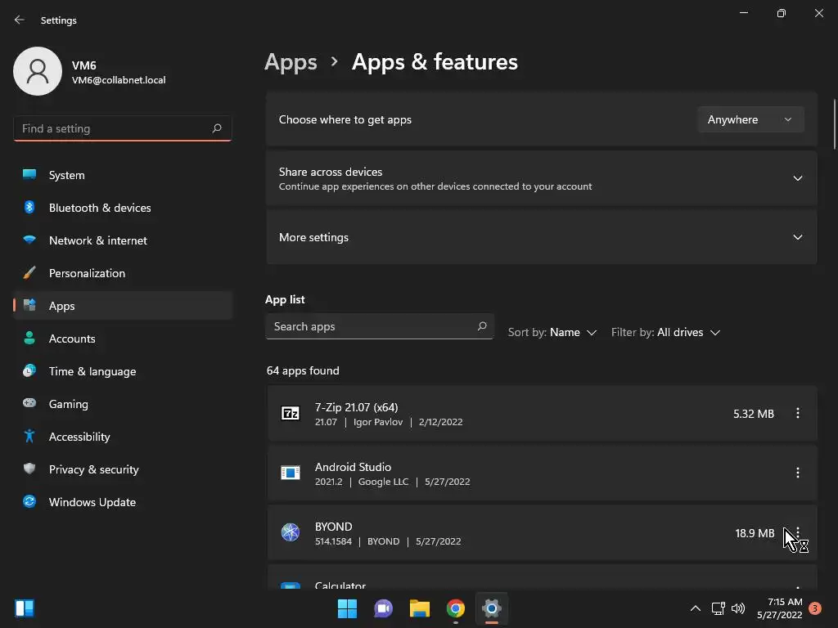The height and width of the screenshot is (628, 838).
Task: Open the Sort by Name dropdown
Action: click(x=552, y=332)
